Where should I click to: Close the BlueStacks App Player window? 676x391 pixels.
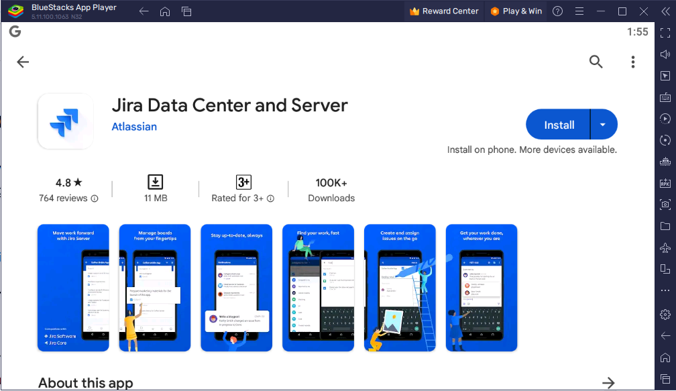[644, 11]
